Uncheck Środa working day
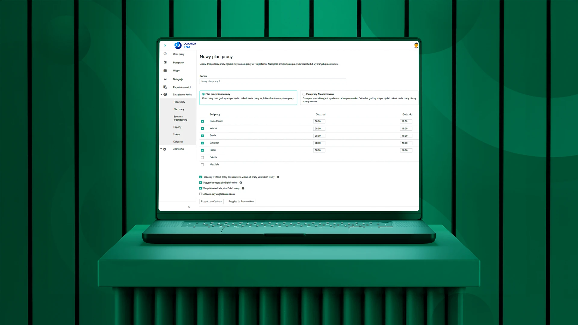The image size is (578, 325). click(202, 136)
